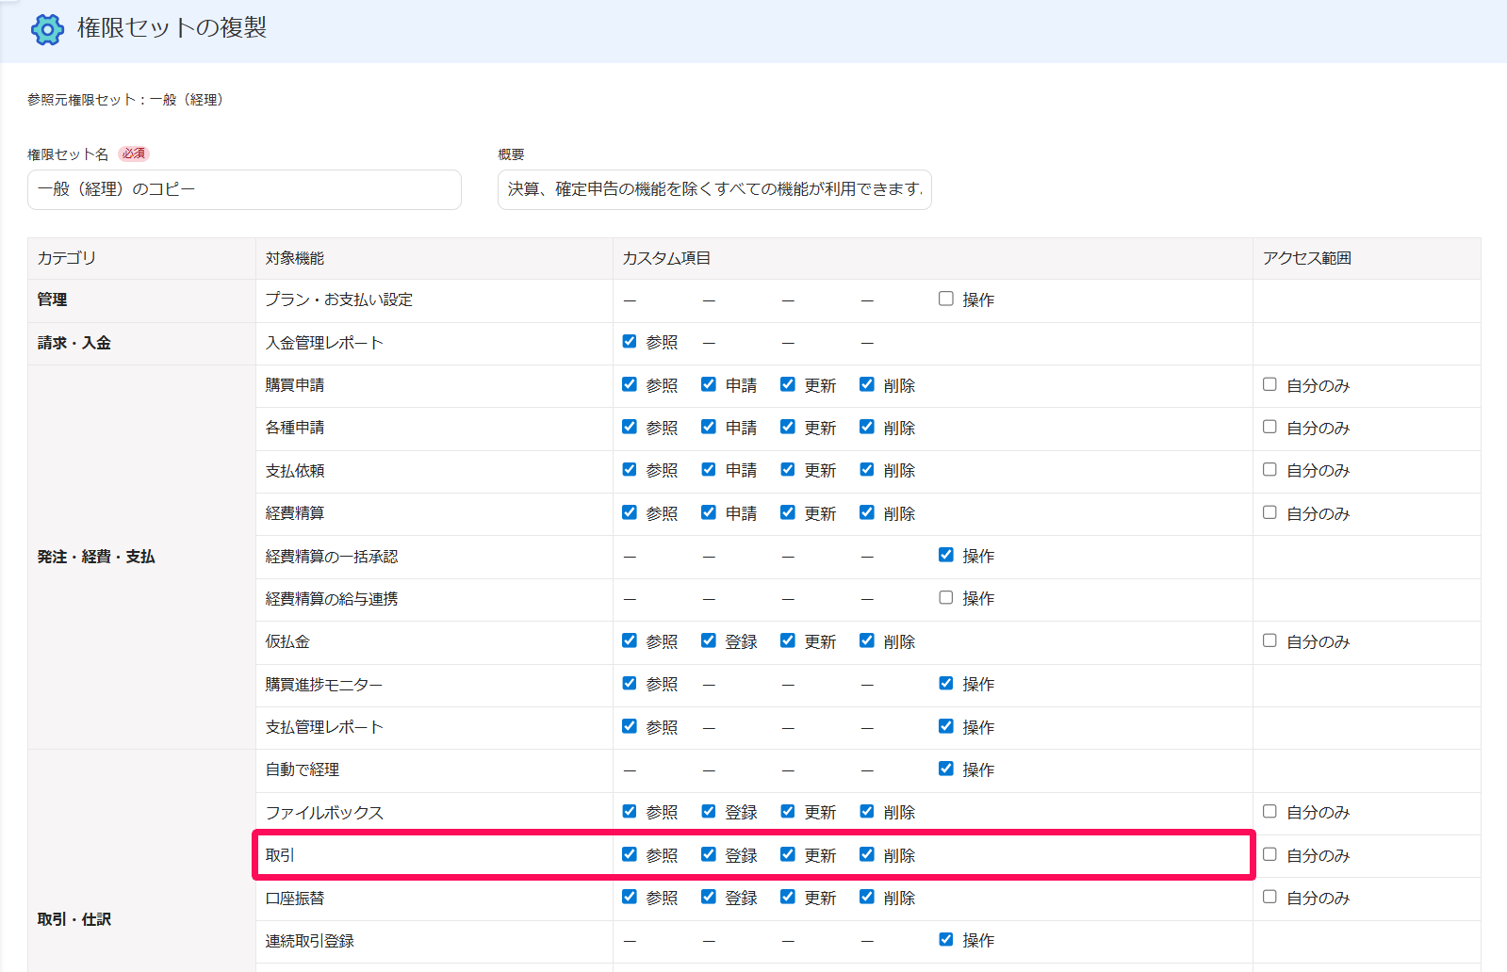Uncheck 更新 for 経費精算

pos(788,512)
